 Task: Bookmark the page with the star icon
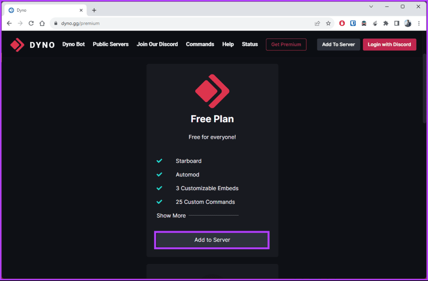point(329,24)
